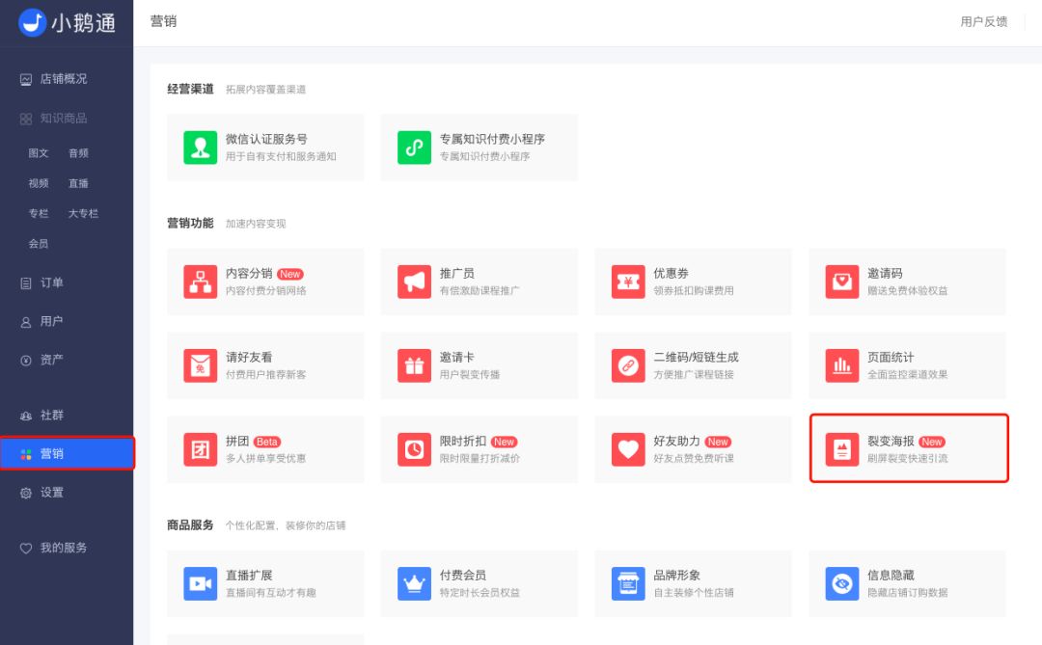Open 社群 text in sidebar

tap(52, 416)
